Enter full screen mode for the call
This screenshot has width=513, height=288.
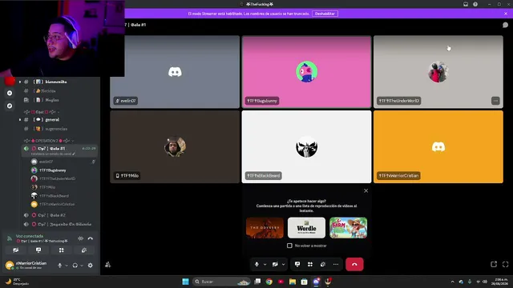506,264
